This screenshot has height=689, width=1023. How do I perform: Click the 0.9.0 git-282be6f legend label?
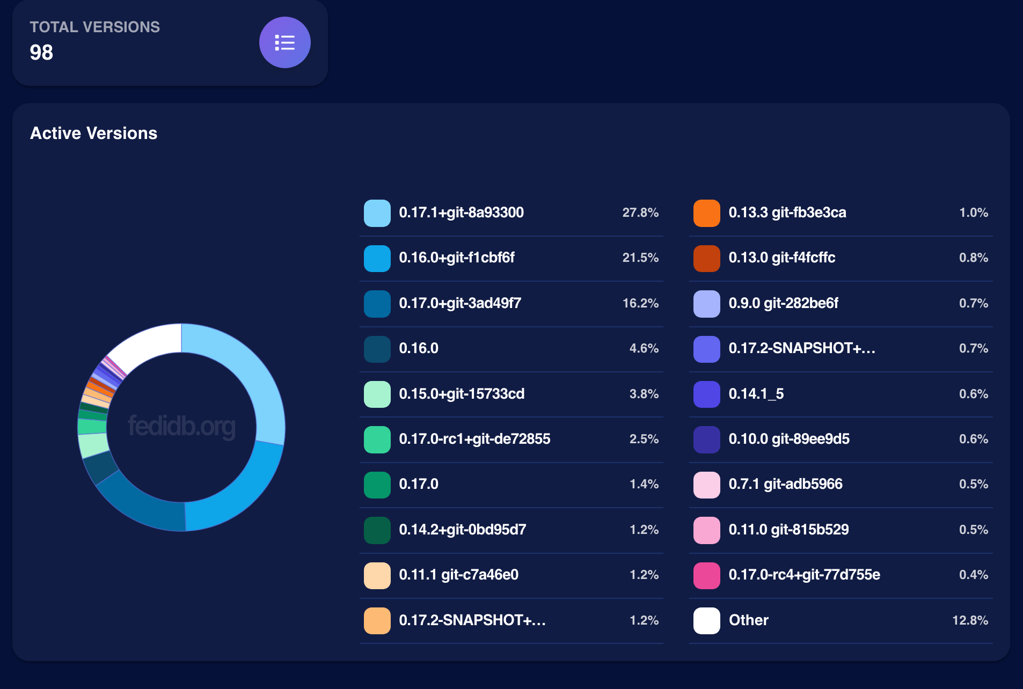coord(783,303)
